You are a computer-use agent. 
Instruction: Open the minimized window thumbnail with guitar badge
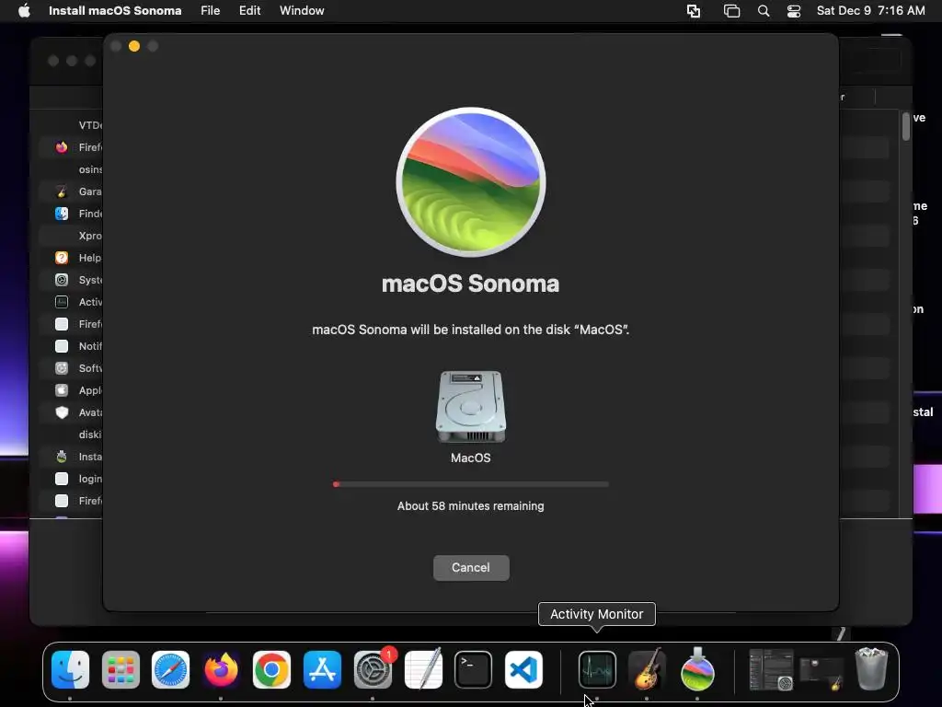tap(821, 673)
